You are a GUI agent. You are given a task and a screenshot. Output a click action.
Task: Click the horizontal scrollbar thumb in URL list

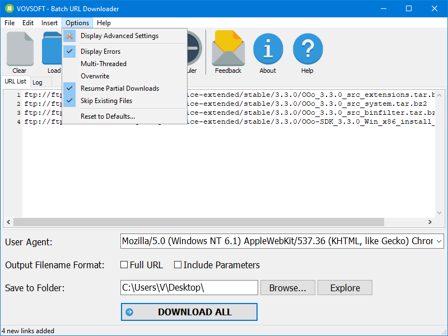[x=199, y=222]
